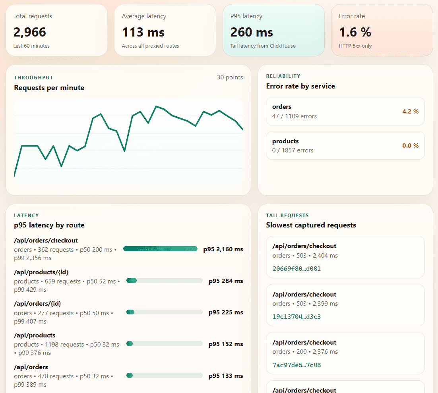This screenshot has height=393, width=438.
Task: Click the 0.0 % error value
Action: [x=410, y=146]
